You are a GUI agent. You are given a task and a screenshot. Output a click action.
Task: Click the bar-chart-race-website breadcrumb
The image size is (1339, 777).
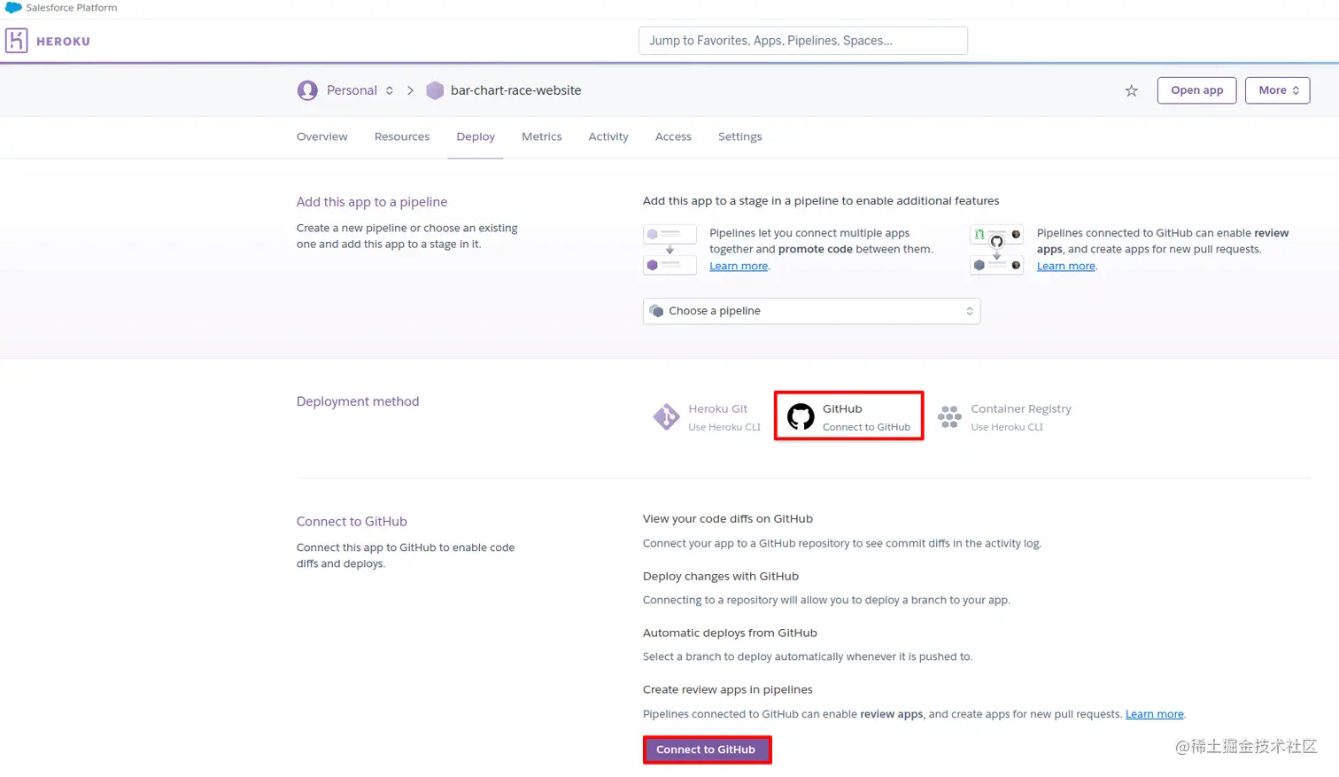coord(515,89)
